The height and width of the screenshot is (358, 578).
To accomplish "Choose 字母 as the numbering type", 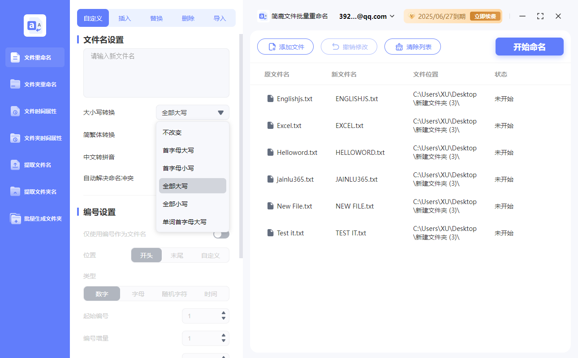I will pyautogui.click(x=138, y=294).
